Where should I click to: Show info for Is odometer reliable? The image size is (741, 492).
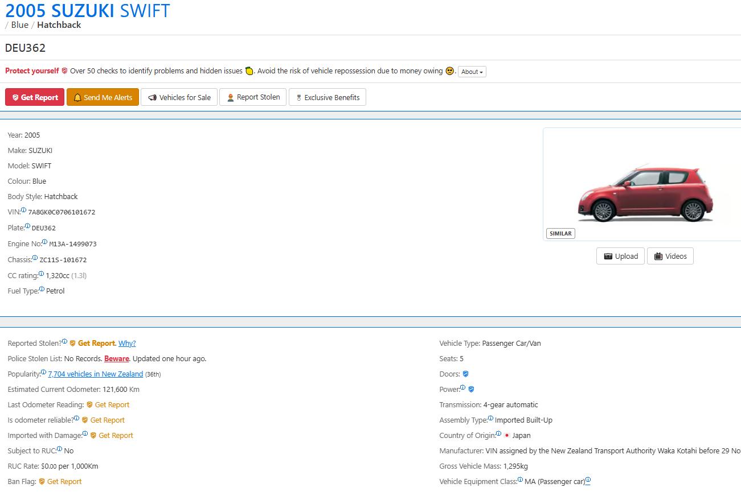[x=77, y=418]
